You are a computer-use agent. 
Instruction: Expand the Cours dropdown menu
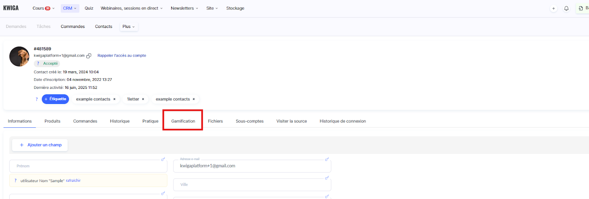43,8
